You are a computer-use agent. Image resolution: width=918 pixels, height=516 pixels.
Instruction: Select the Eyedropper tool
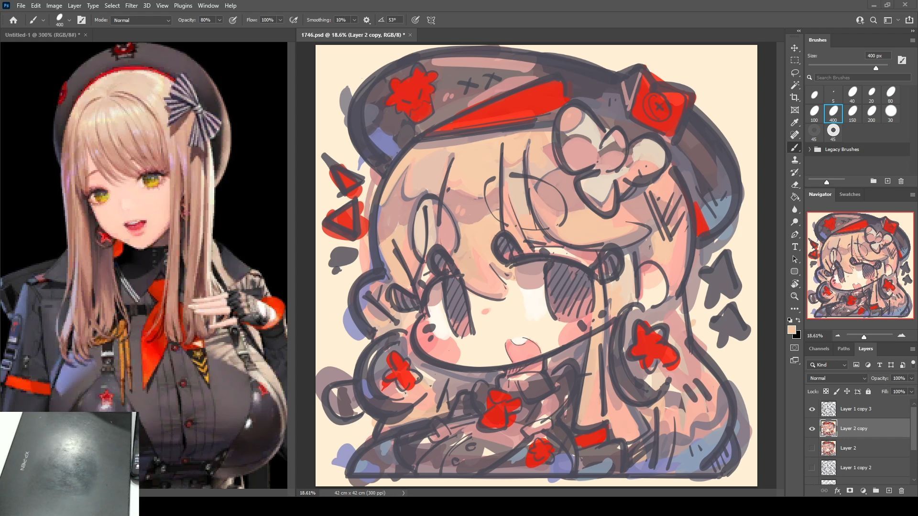tap(795, 123)
